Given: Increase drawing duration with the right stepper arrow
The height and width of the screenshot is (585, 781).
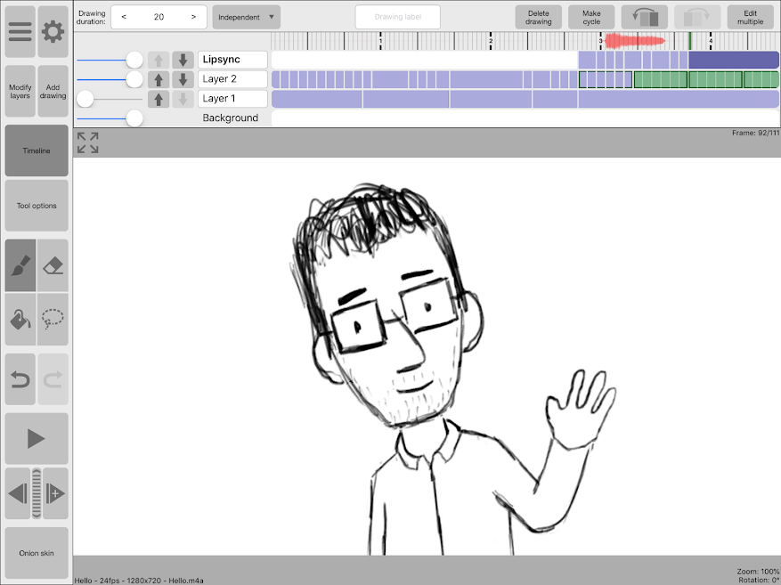Looking at the screenshot, I should pos(194,16).
